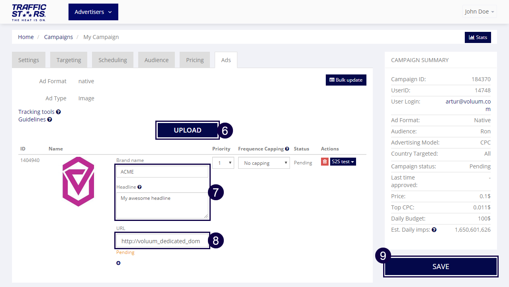Click Tracking tools help icon
509x287 pixels.
(59, 112)
